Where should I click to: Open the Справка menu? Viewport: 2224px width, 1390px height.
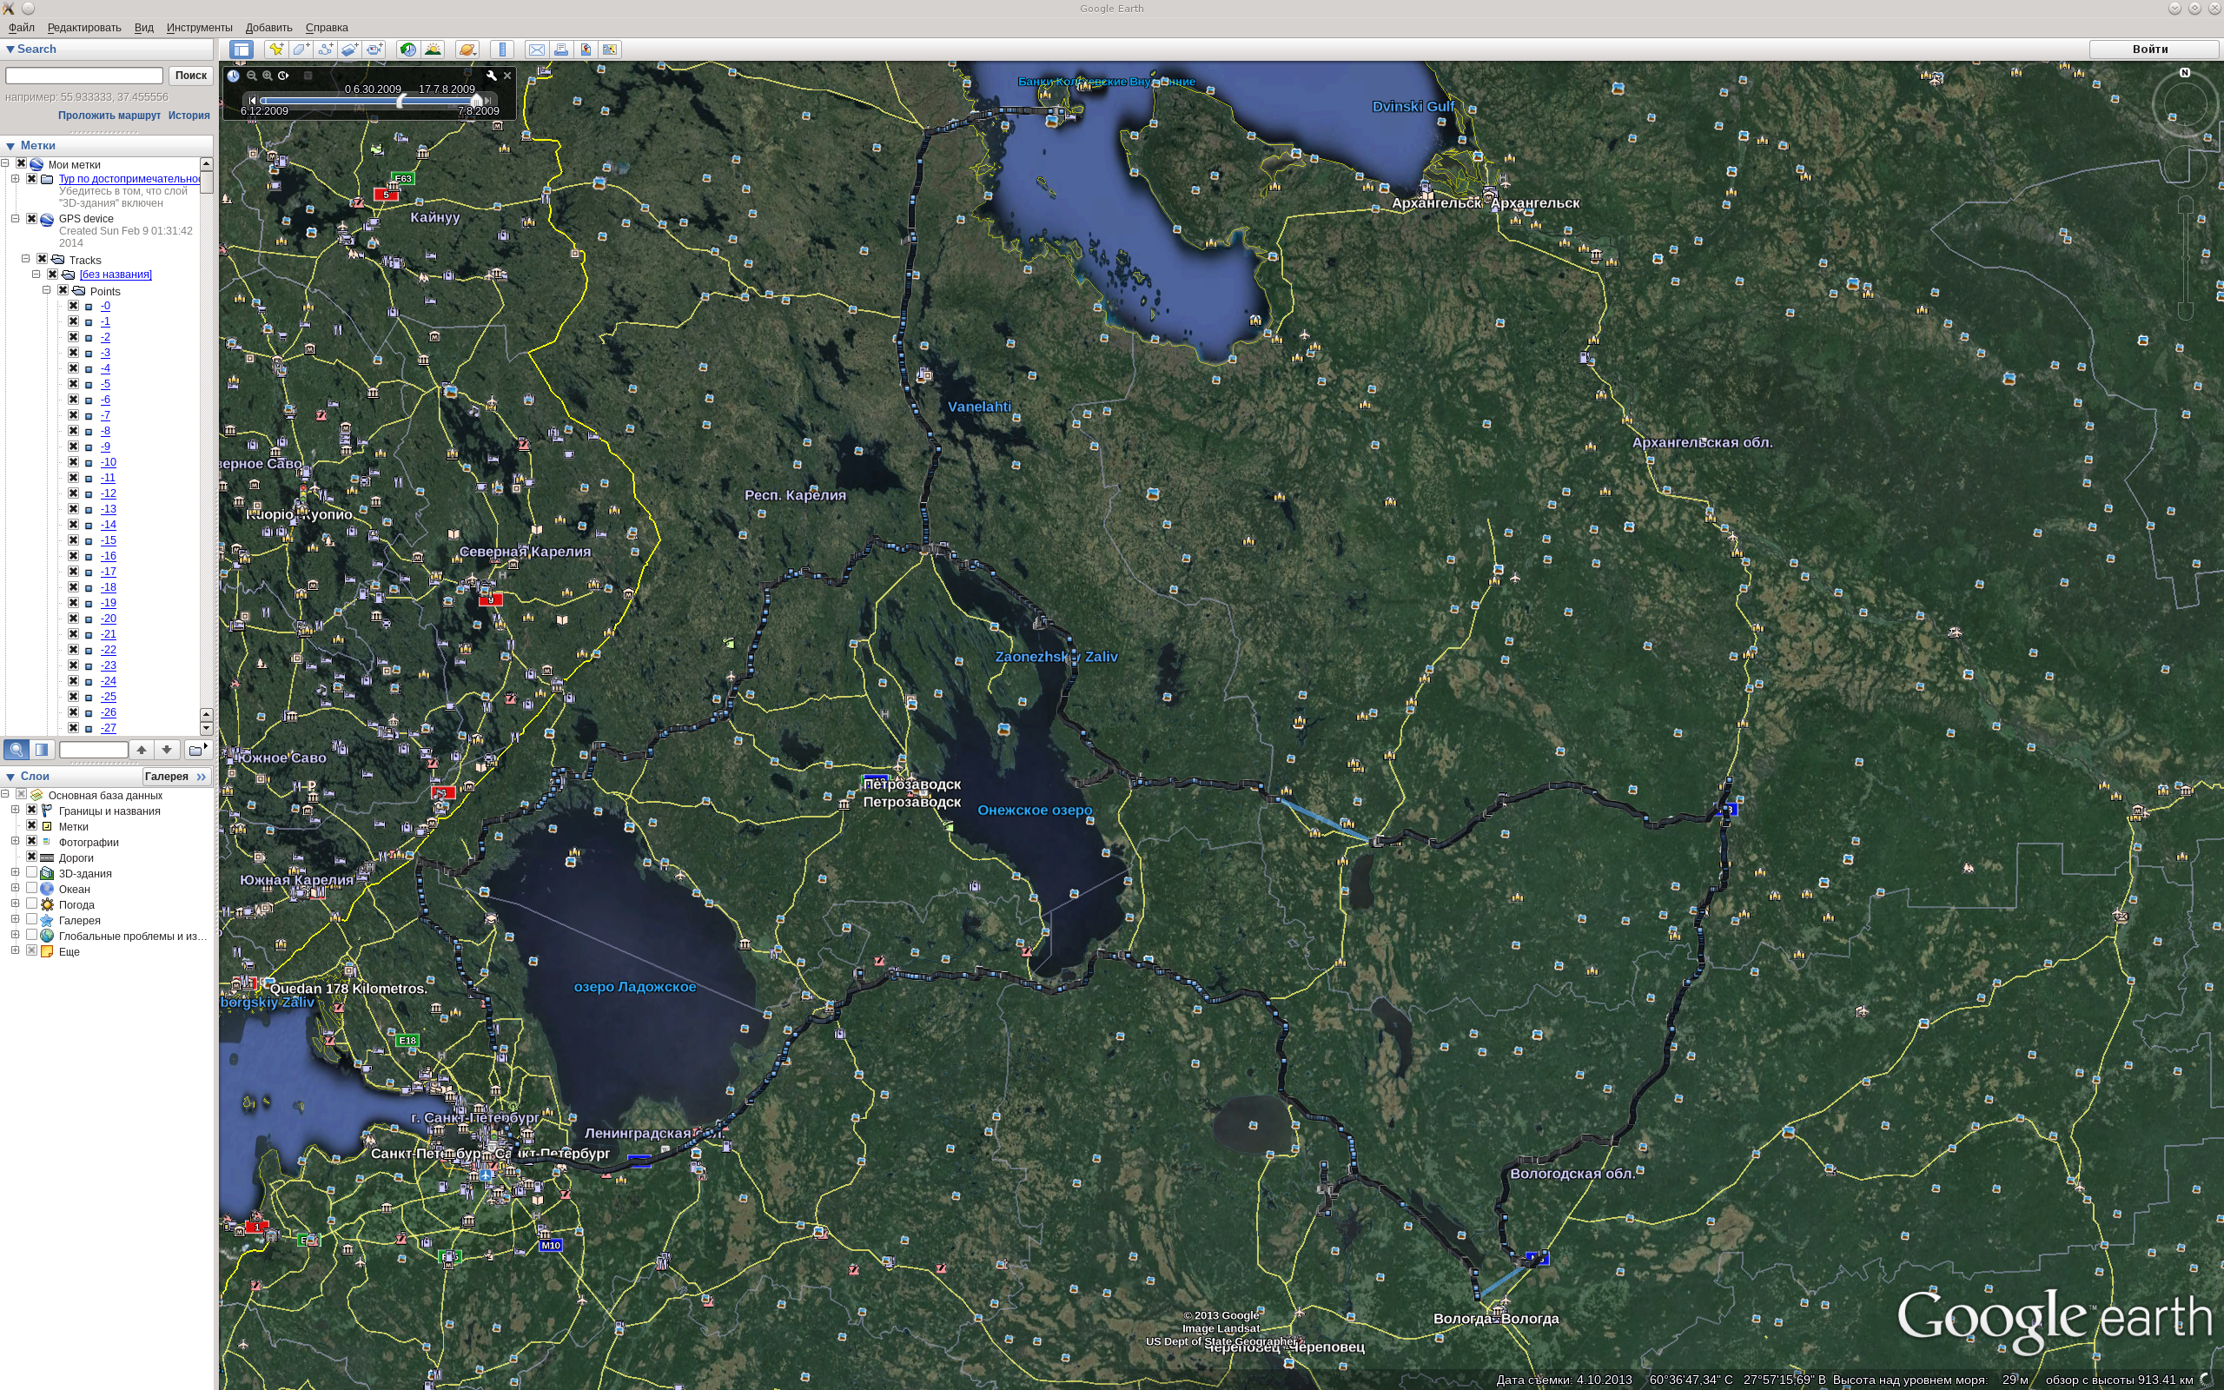[x=327, y=28]
